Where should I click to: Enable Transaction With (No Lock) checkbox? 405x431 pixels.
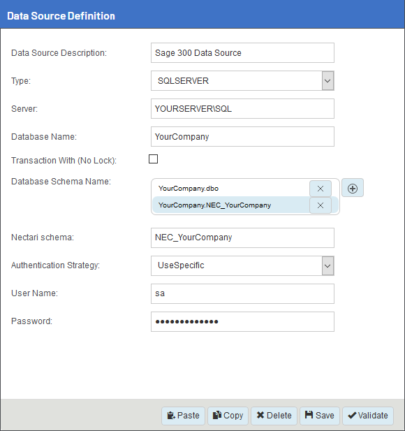coord(154,159)
